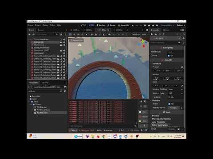Viewport: 213px width, 159px height.
Task: Click the Output panel copy icon
Action: [145, 102]
